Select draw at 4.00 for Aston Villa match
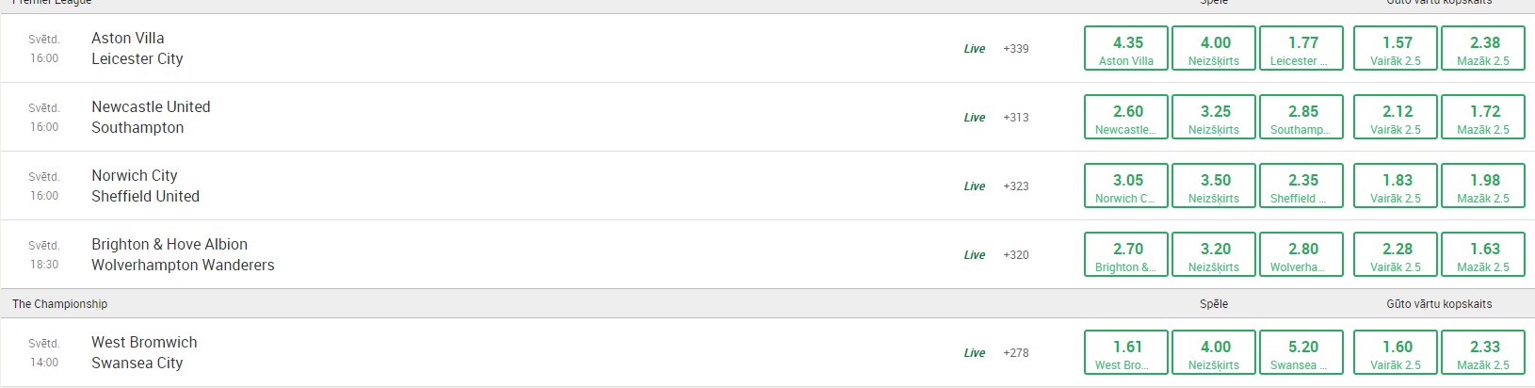The width and height of the screenshot is (1535, 388). tap(1215, 48)
